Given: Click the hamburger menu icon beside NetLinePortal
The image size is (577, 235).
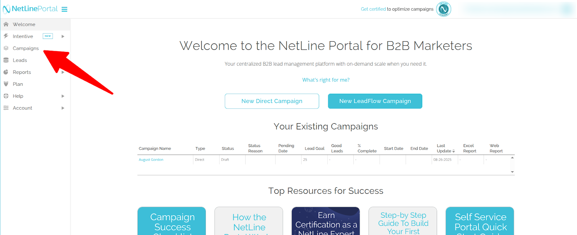Looking at the screenshot, I should [65, 9].
